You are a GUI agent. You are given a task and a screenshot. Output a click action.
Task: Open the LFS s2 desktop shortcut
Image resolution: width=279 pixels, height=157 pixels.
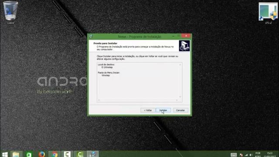click(268, 13)
